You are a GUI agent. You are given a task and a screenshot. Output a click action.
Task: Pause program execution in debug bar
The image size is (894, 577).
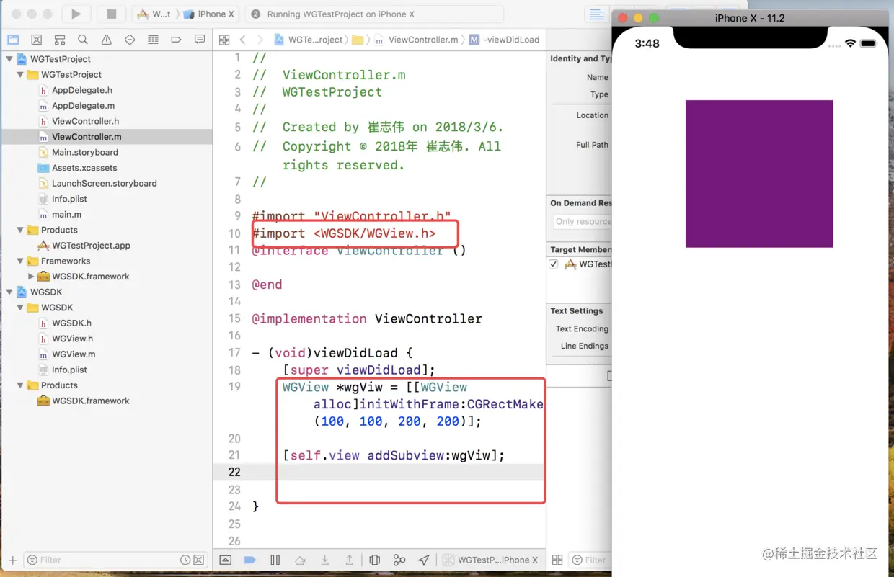tap(275, 560)
